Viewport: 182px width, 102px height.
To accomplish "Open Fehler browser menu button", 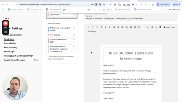I will [x=176, y=4].
